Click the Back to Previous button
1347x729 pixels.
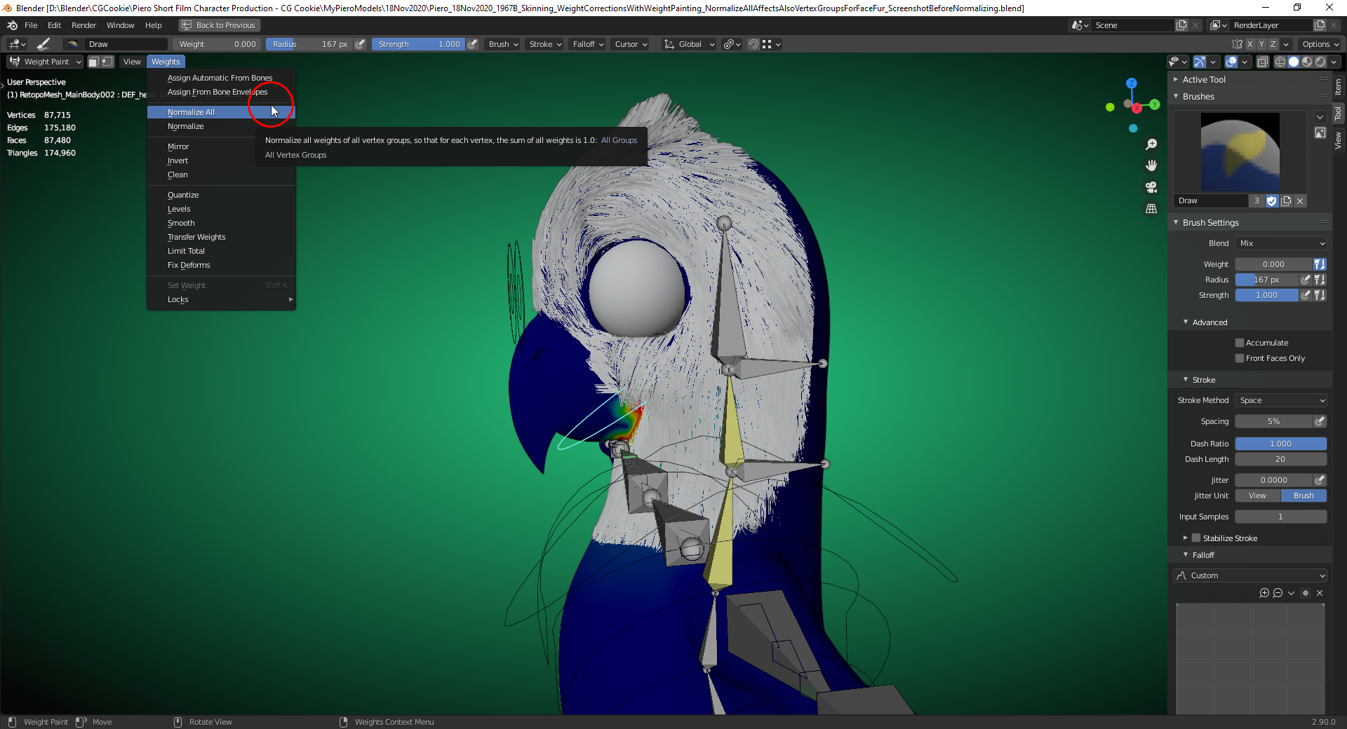click(218, 25)
